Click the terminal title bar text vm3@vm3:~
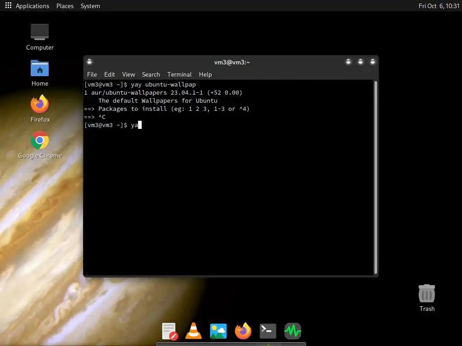The height and width of the screenshot is (346, 462). pyautogui.click(x=232, y=62)
